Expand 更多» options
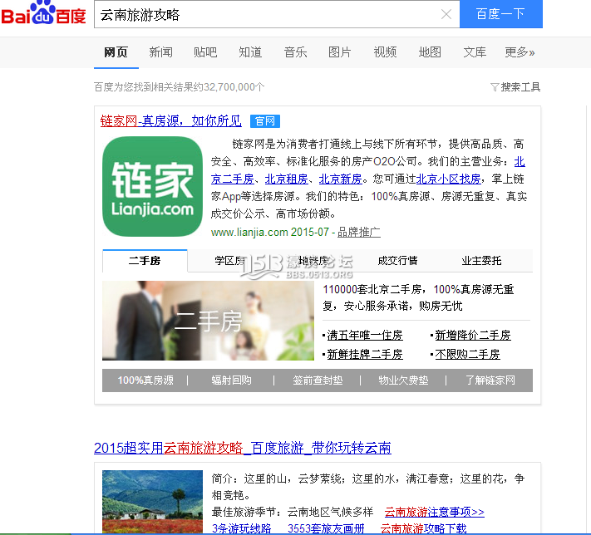The height and width of the screenshot is (535, 591). 520,52
